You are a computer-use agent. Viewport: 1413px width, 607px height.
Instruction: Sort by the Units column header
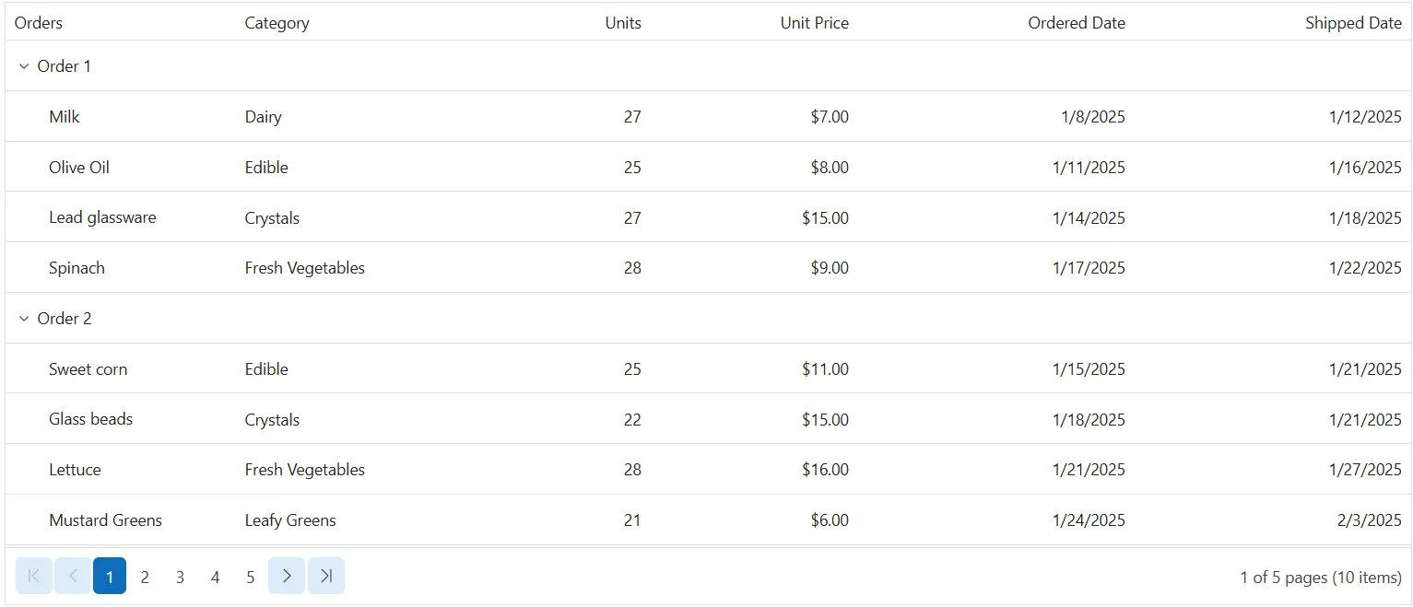tap(623, 23)
